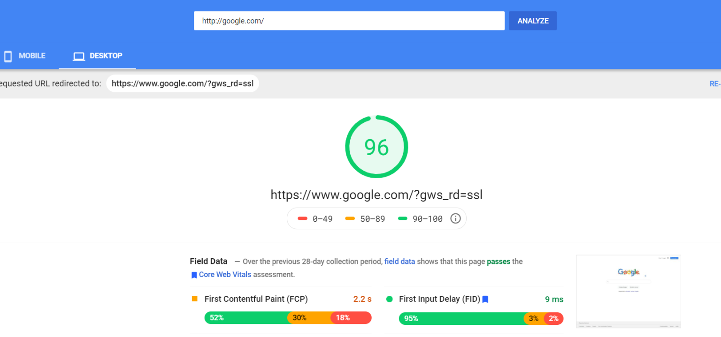This screenshot has width=721, height=337.
Task: Switch to the MOBILE tab
Action: pos(32,56)
